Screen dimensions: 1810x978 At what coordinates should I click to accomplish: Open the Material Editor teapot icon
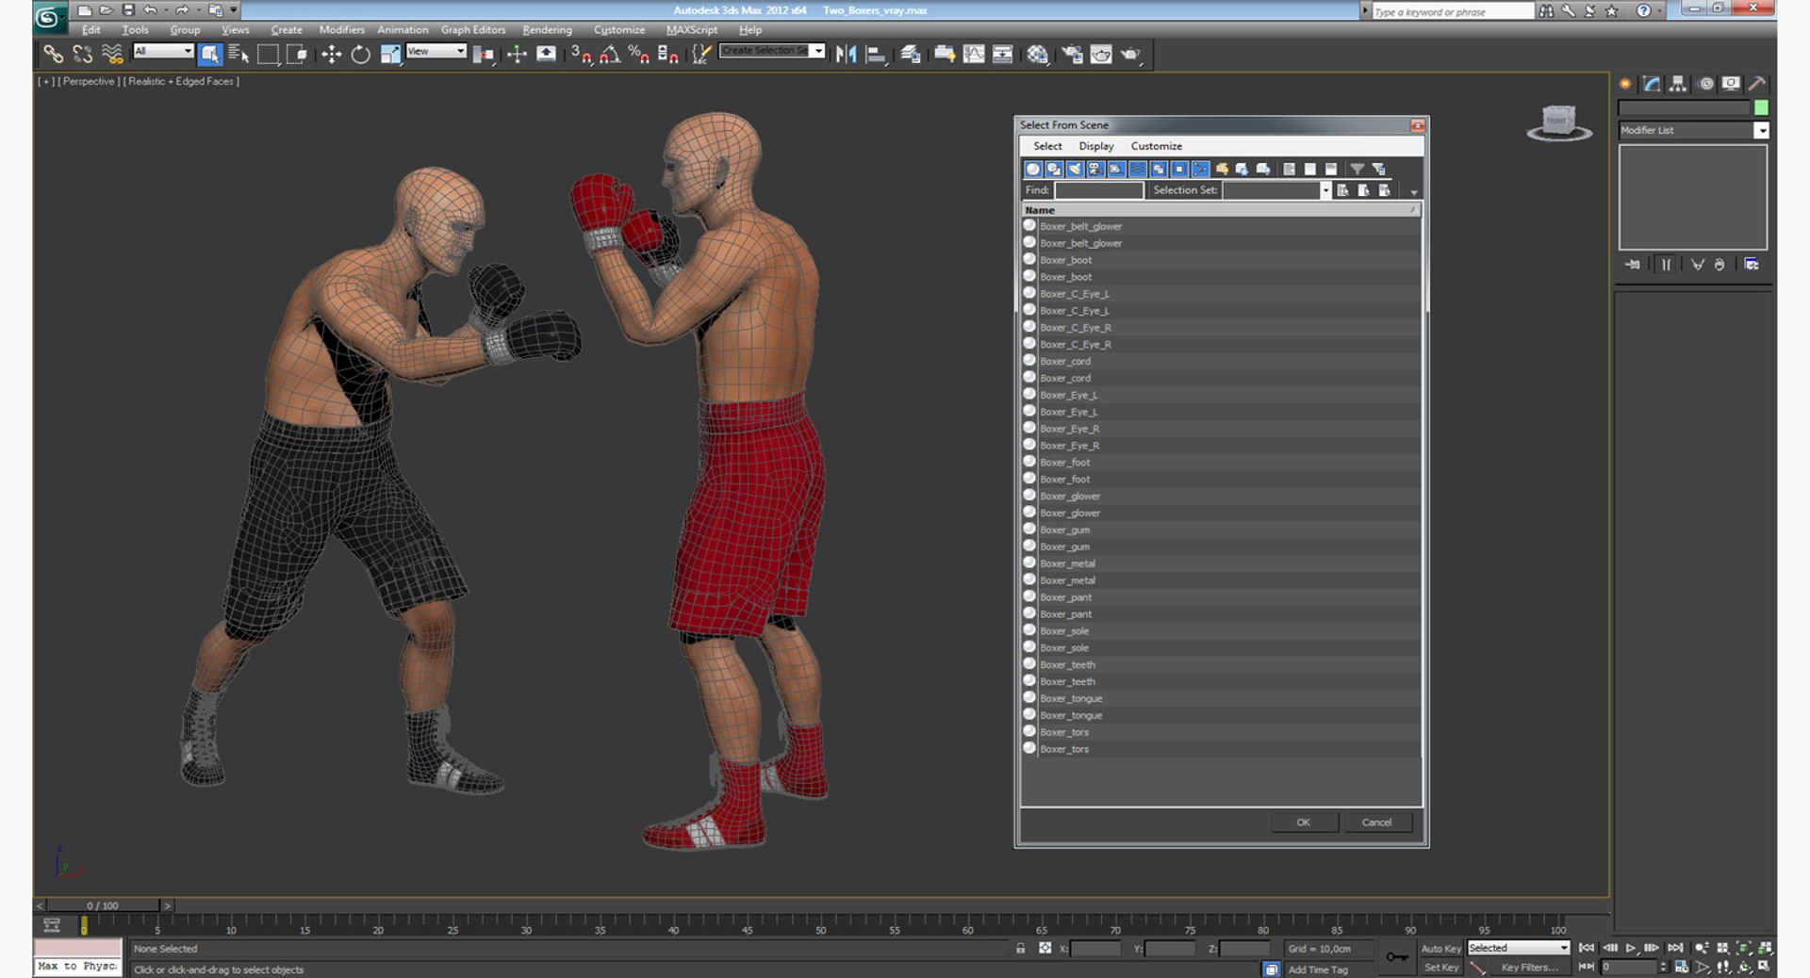pyautogui.click(x=1037, y=55)
